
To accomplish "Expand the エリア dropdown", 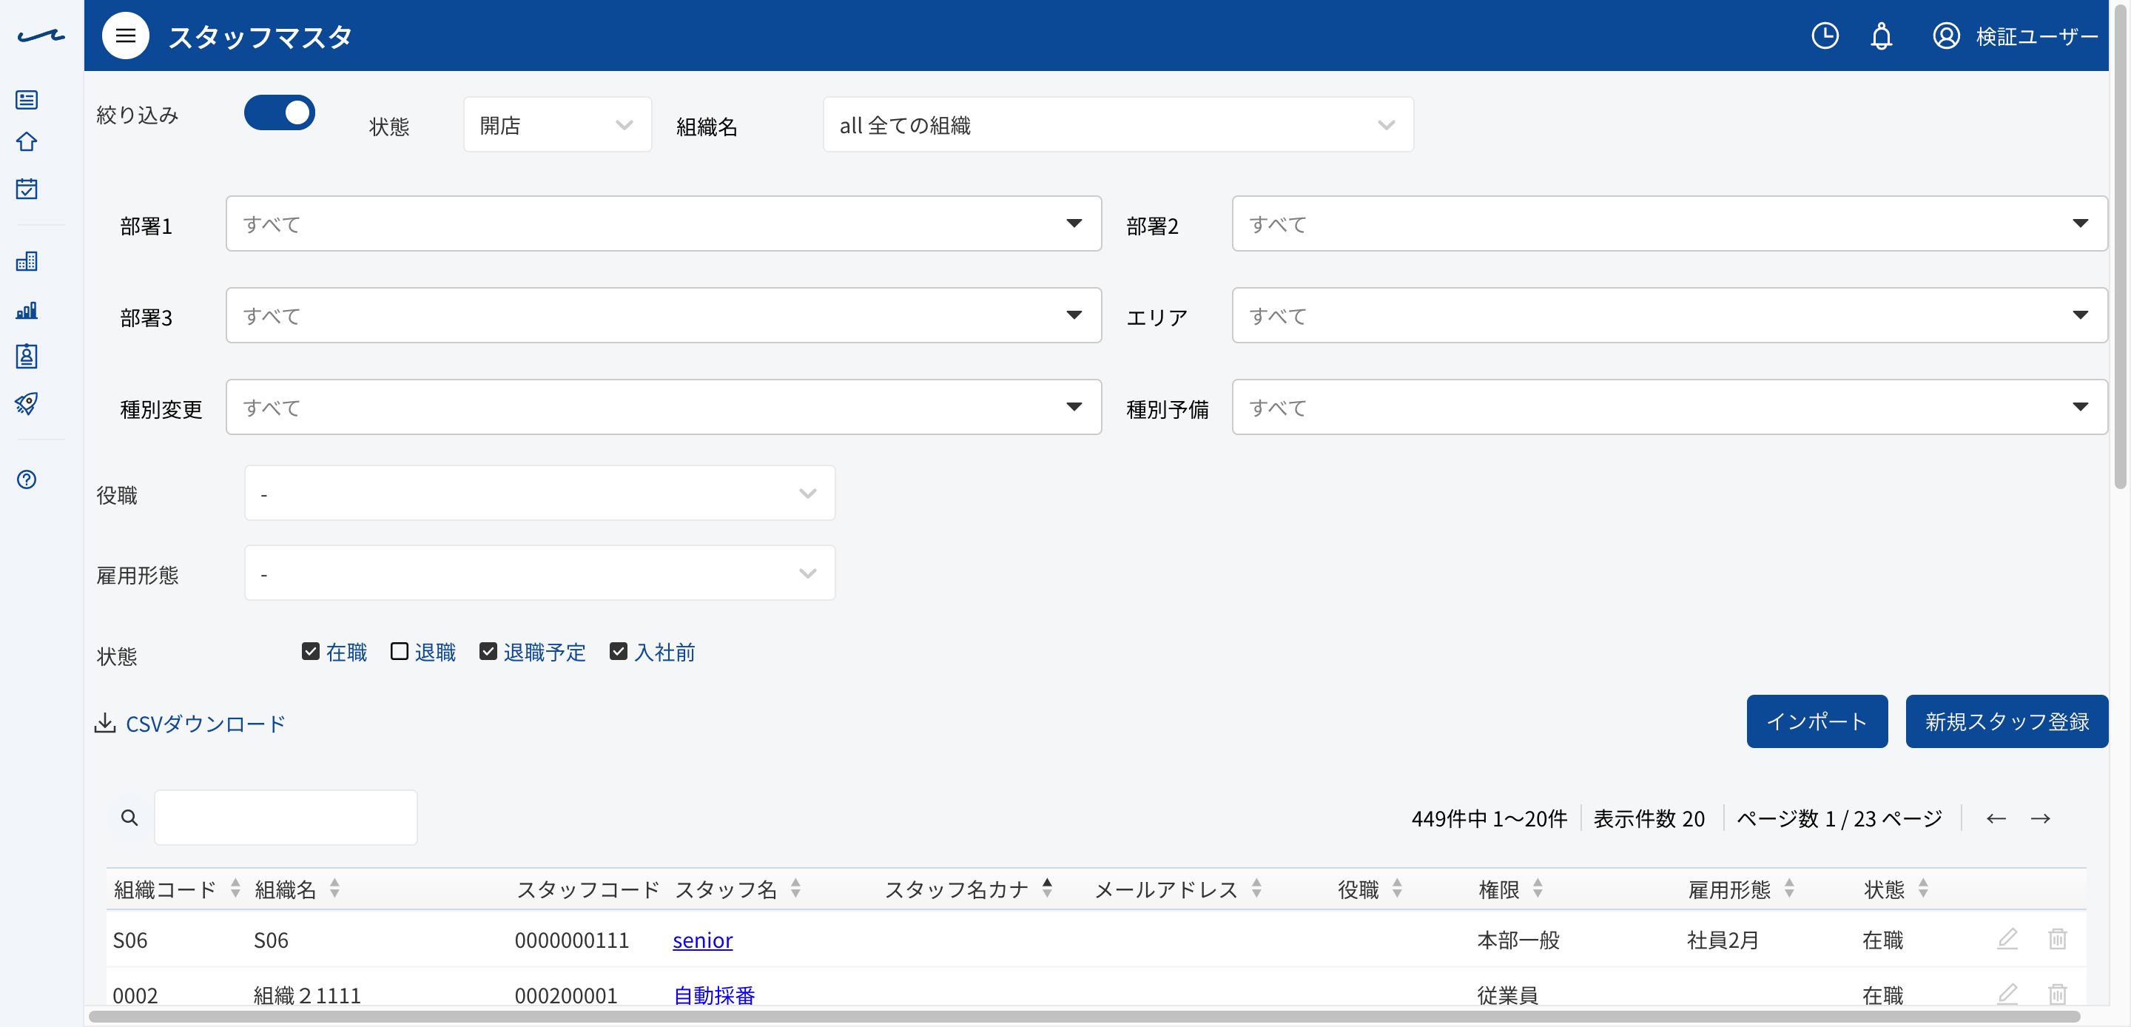I will click(x=1669, y=315).
